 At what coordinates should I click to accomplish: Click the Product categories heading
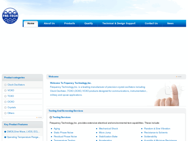[14, 78]
